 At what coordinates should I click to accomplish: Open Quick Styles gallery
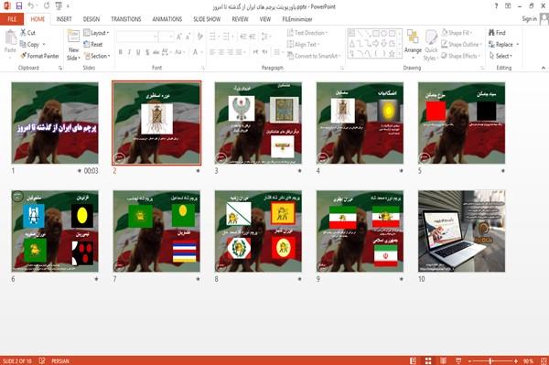(x=431, y=45)
